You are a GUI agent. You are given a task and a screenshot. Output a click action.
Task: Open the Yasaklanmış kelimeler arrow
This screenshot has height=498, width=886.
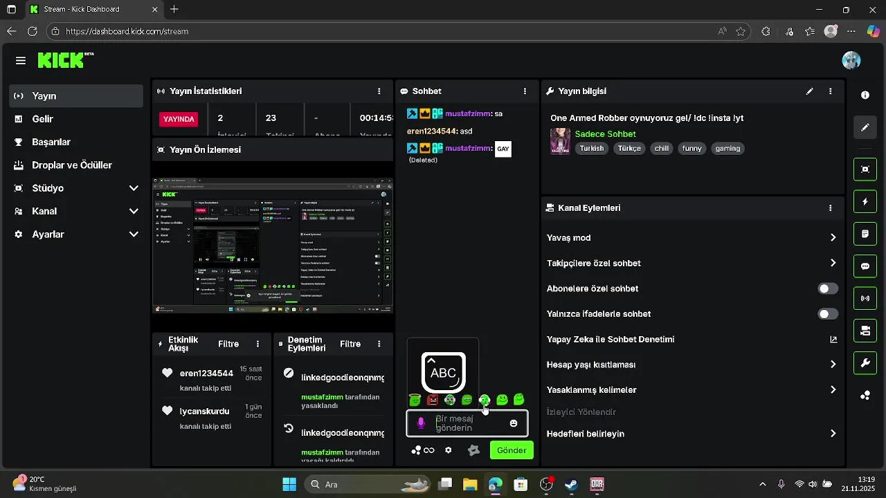tap(833, 390)
